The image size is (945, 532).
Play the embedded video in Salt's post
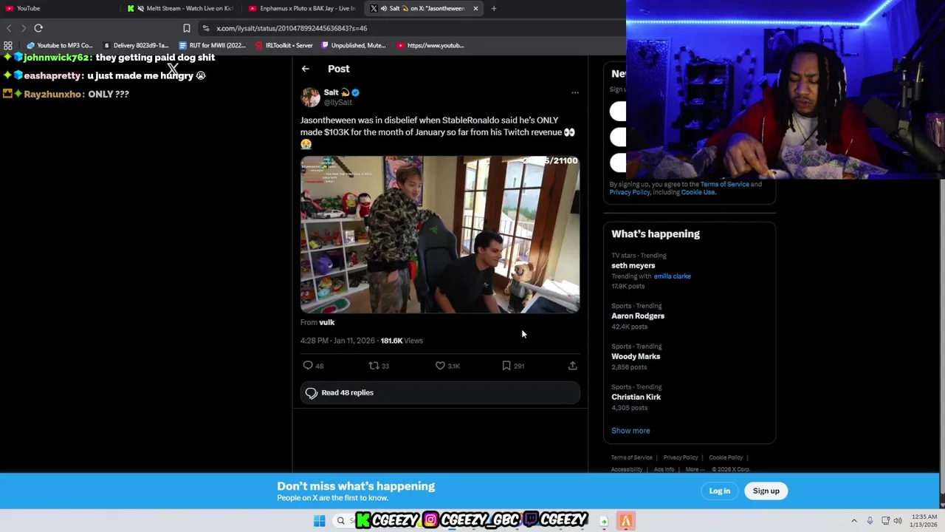[x=440, y=234]
